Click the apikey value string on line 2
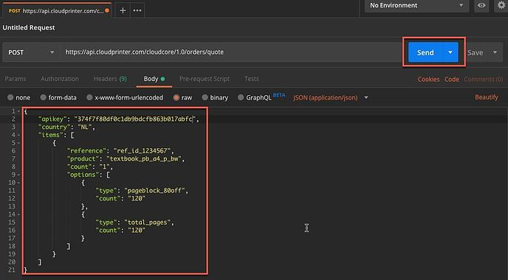Viewport: 508px width, 280px height. pyautogui.click(x=135, y=119)
